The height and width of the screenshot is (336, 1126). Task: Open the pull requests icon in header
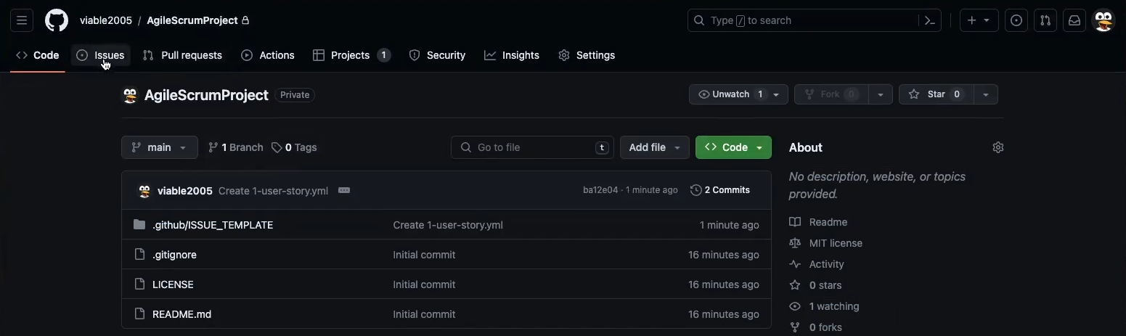pos(1045,20)
